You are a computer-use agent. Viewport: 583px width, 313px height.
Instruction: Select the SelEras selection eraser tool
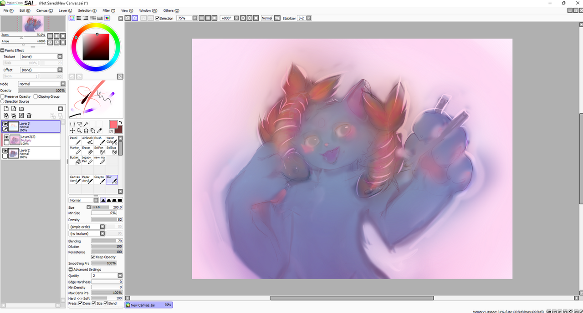[112, 150]
